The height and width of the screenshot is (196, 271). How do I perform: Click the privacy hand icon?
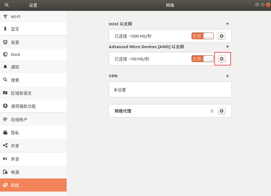click(x=5, y=132)
